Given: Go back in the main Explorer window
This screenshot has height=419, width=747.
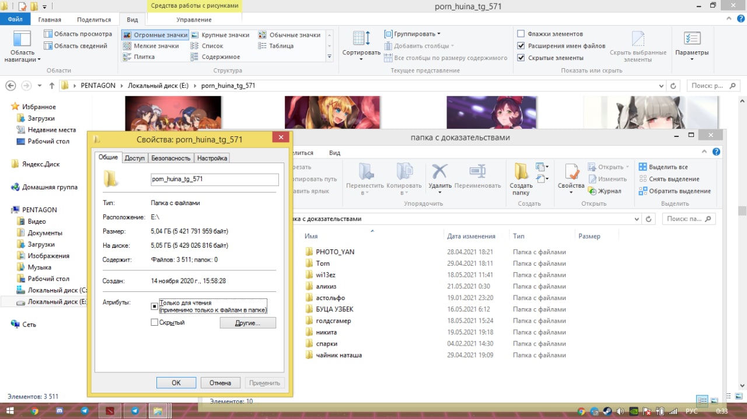Looking at the screenshot, I should point(11,86).
